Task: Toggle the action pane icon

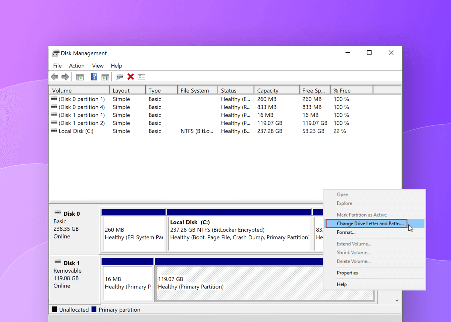Action: [105, 76]
